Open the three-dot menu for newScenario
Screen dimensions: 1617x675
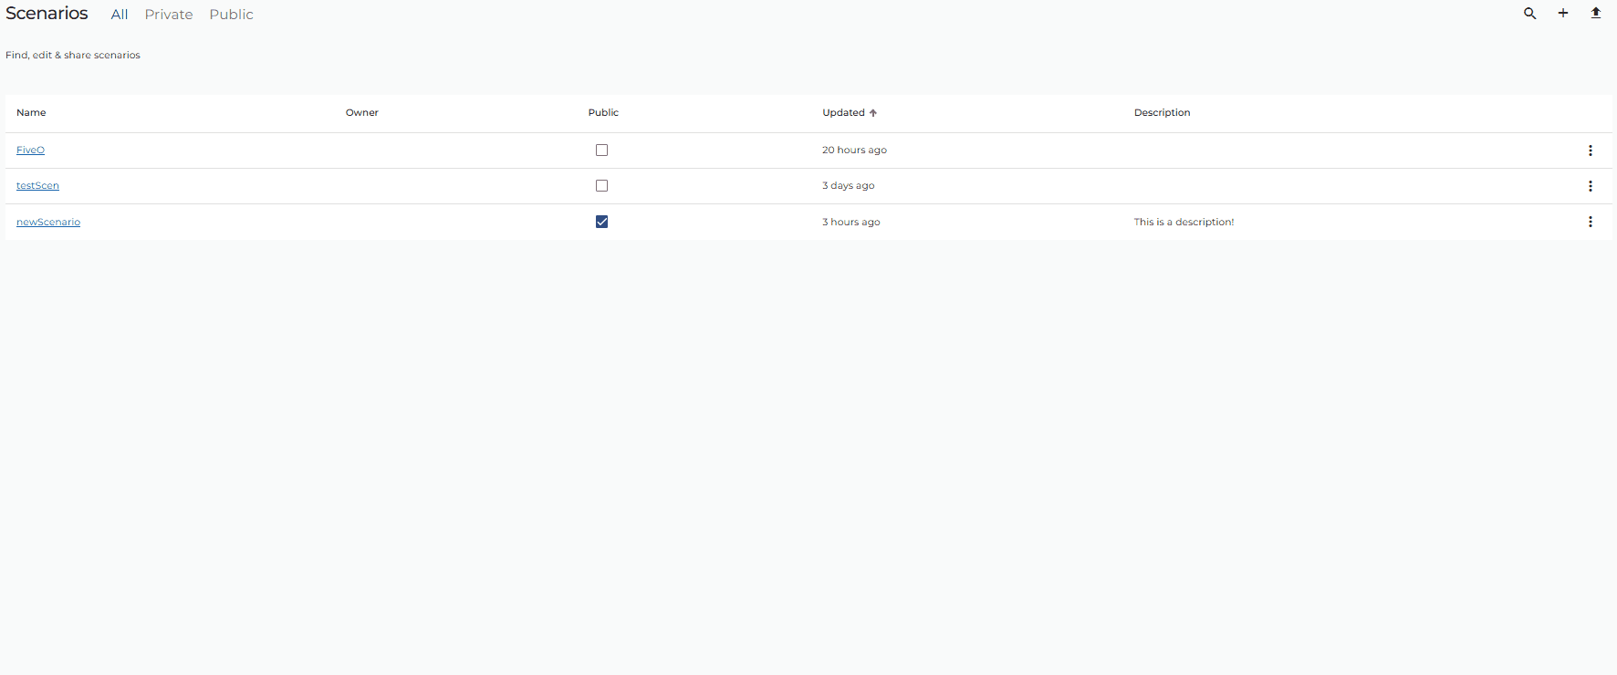click(x=1591, y=222)
